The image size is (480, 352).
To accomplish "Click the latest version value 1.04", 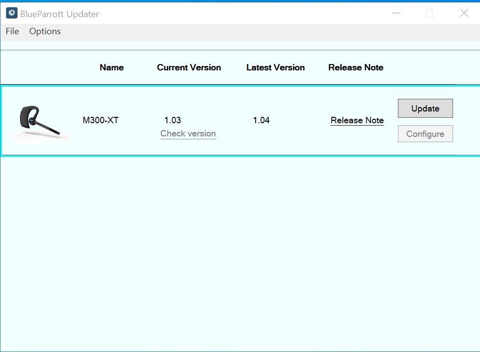I will tap(261, 120).
